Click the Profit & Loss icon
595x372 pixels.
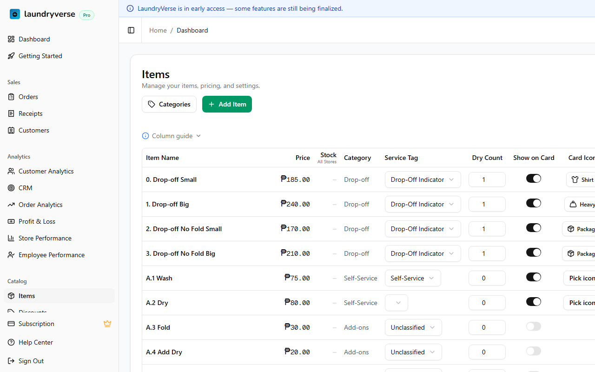click(11, 221)
